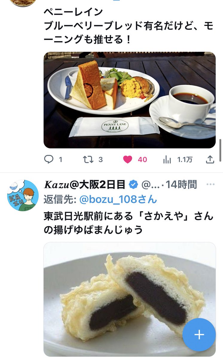This screenshot has width=223, height=358.
Task: Compose a new tweet with the plus button
Action: (199, 334)
